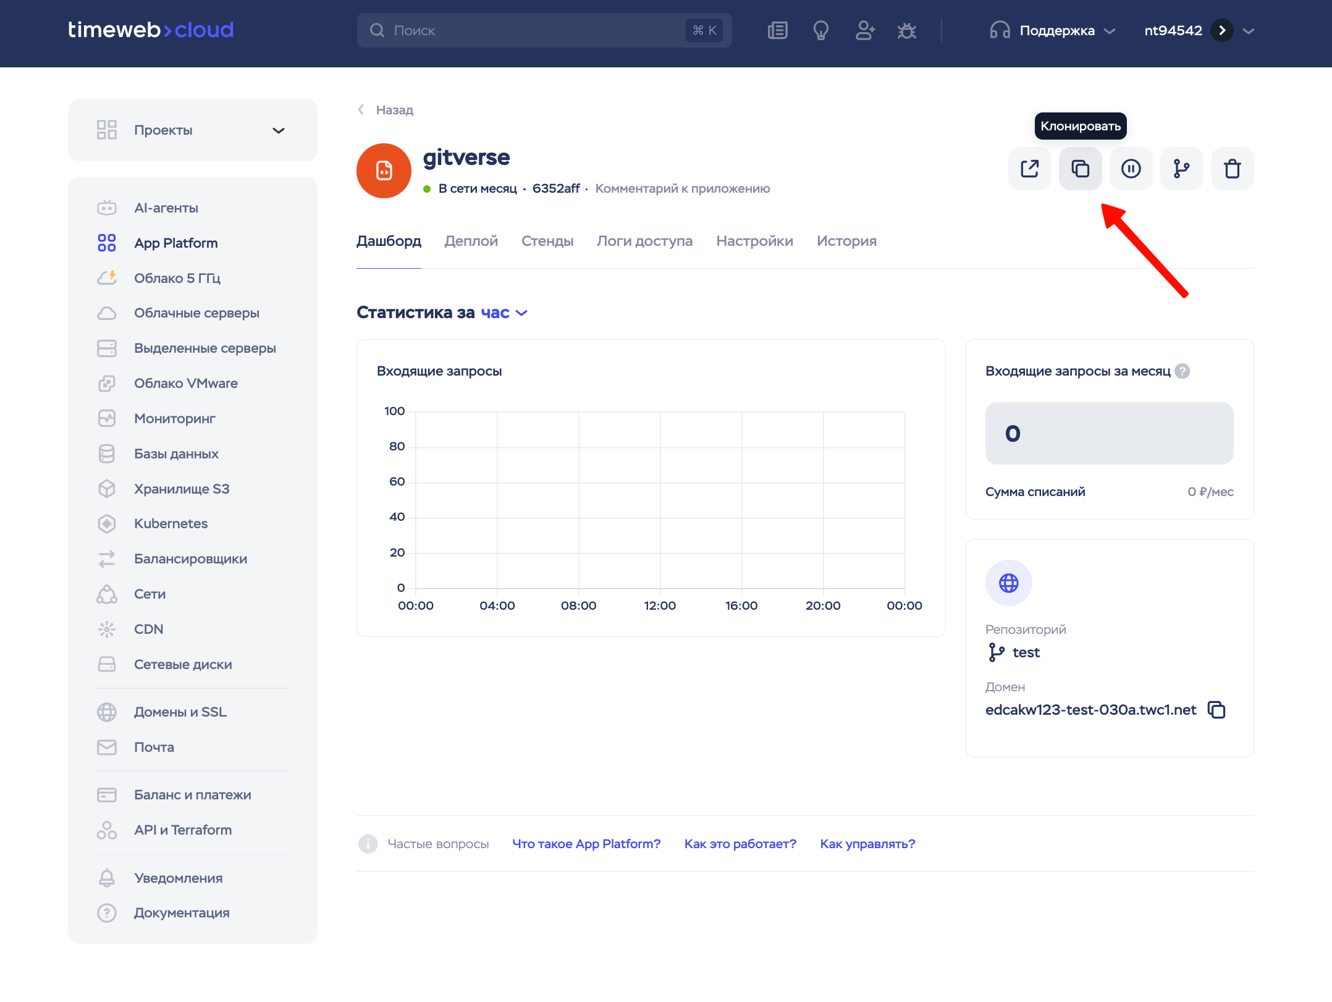1332x1002 pixels.
Task: Click the timeweb cloud logo
Action: tap(151, 30)
